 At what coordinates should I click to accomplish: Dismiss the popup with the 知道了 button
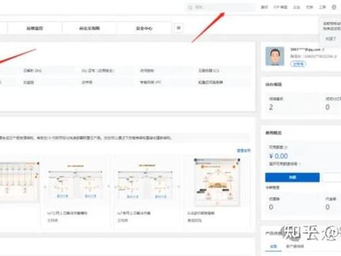pos(331,38)
